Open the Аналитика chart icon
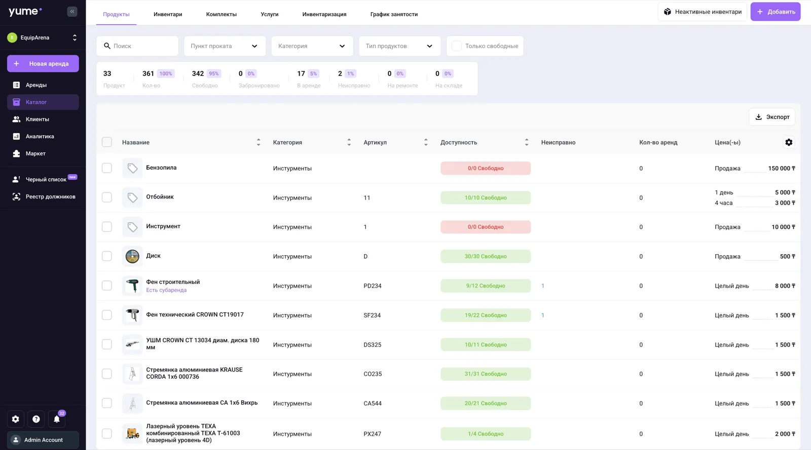This screenshot has height=450, width=811. 16,136
